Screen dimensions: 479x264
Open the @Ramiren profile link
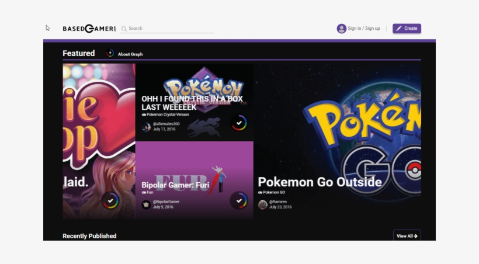coord(277,202)
